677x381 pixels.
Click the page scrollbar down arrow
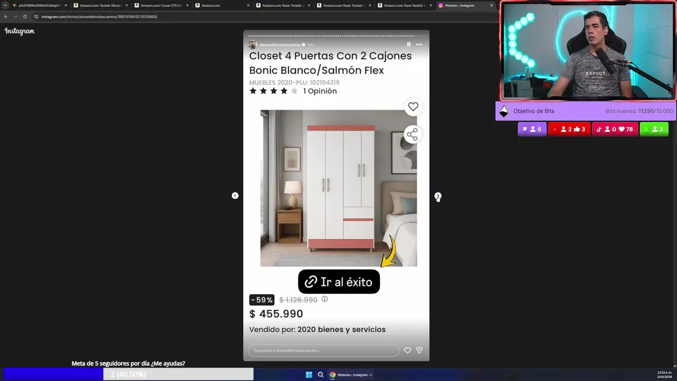click(x=674, y=365)
